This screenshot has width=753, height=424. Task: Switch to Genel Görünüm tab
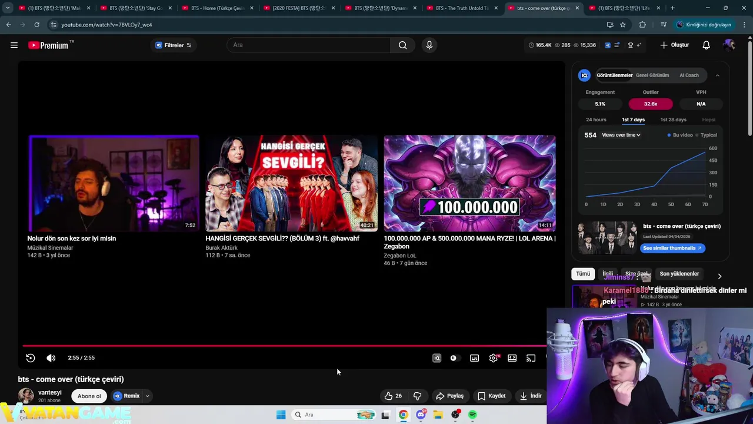(652, 75)
